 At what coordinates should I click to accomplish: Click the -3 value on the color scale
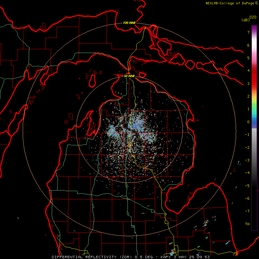(247, 160)
